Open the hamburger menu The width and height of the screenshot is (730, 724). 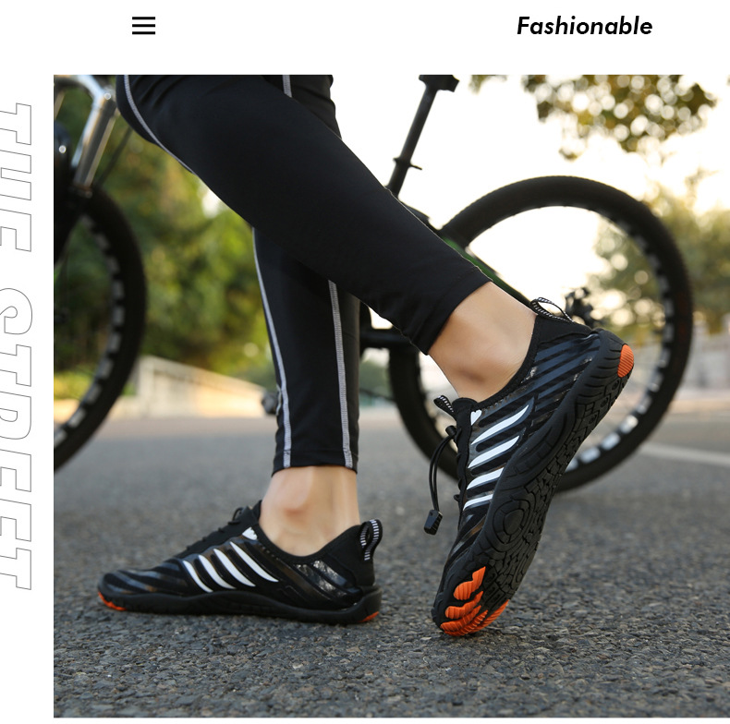point(143,26)
